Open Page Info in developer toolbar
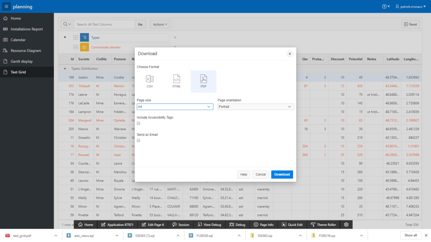 tap(263, 225)
